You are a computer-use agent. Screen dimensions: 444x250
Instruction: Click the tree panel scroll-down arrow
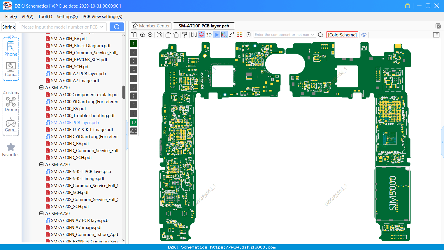click(124, 240)
